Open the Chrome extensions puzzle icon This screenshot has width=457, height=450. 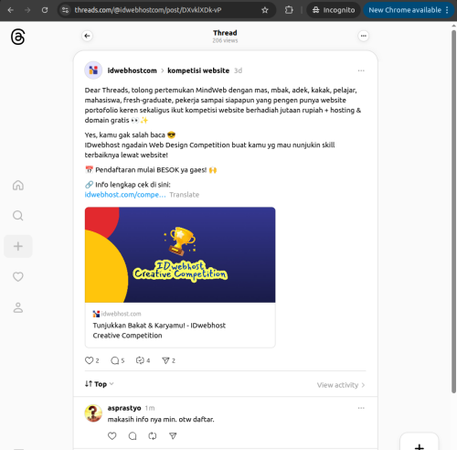289,10
